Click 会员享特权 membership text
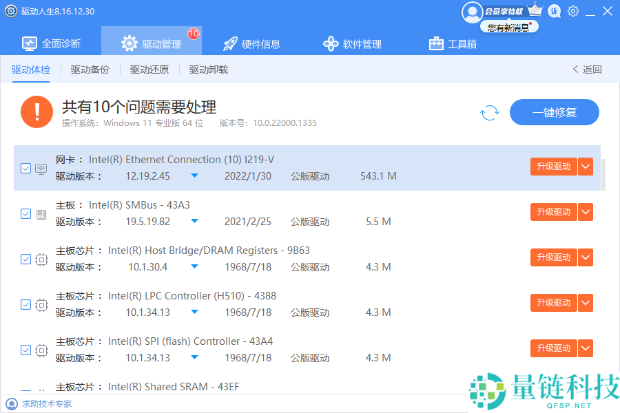 (504, 12)
